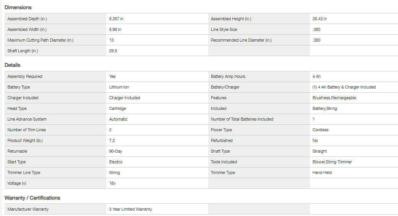The width and height of the screenshot is (398, 216).
Task: Click the Line Advance System label
Action: click(27, 119)
